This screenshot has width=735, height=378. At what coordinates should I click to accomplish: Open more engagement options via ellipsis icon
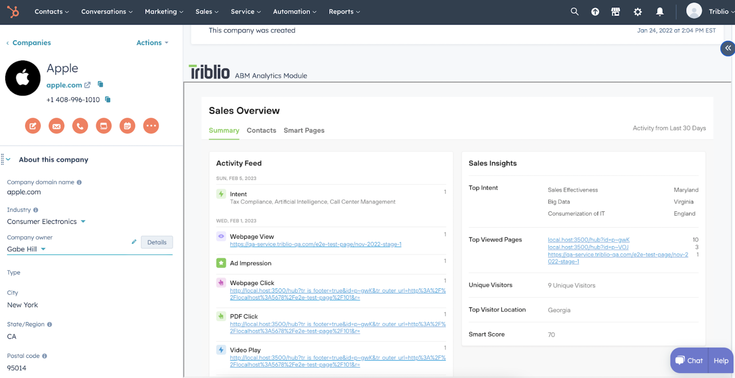[x=151, y=126]
